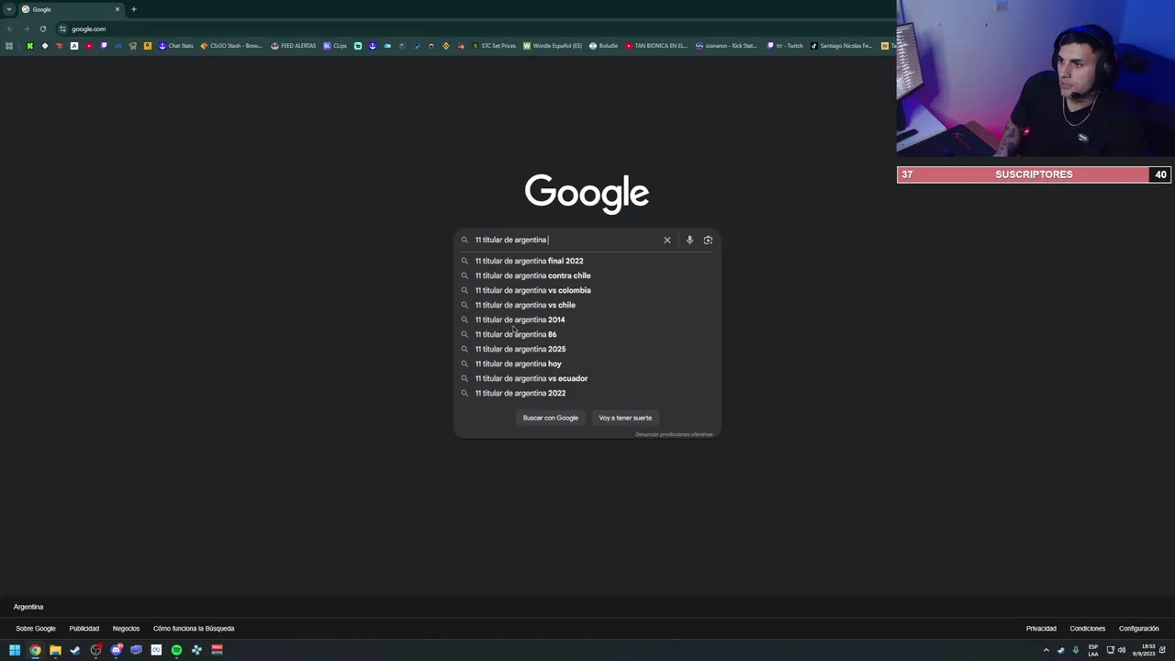This screenshot has width=1175, height=661.
Task: Open Cómo funciona la Búsqueda link
Action: pyautogui.click(x=194, y=629)
